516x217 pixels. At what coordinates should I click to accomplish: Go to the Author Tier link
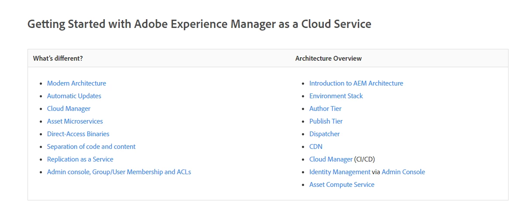(325, 109)
